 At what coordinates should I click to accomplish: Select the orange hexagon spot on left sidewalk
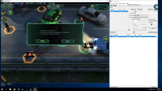point(10,30)
